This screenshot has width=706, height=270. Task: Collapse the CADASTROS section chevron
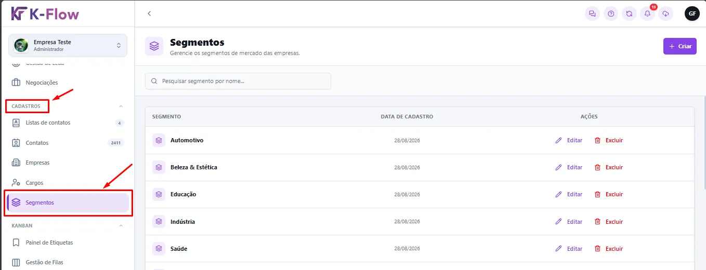coord(121,106)
